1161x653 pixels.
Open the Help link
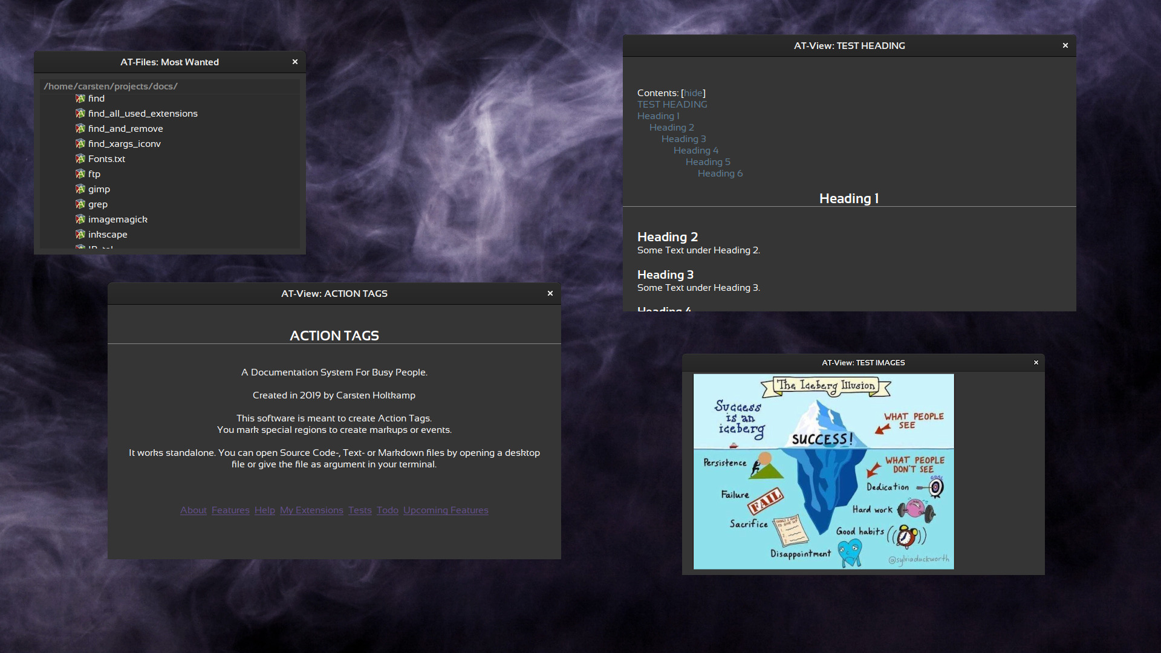tap(265, 510)
